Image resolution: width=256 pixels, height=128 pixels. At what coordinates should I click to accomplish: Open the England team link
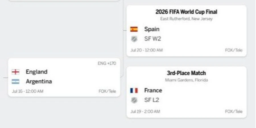pyautogui.click(x=37, y=72)
